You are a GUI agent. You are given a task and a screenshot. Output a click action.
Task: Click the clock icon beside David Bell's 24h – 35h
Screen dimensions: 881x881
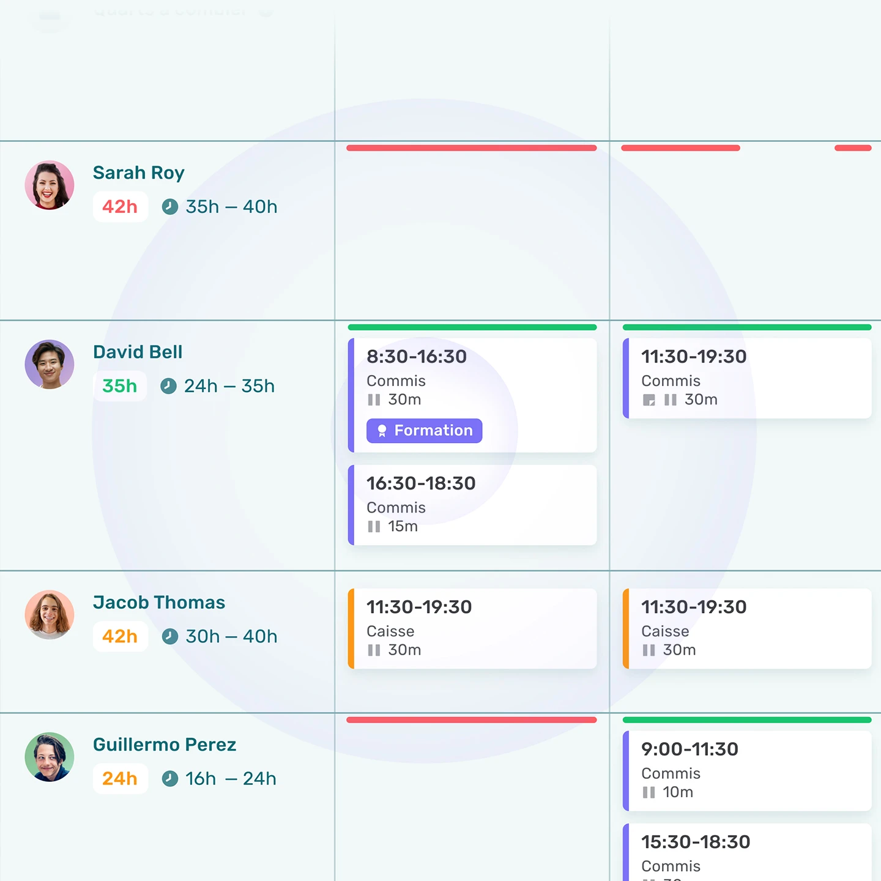click(x=168, y=386)
